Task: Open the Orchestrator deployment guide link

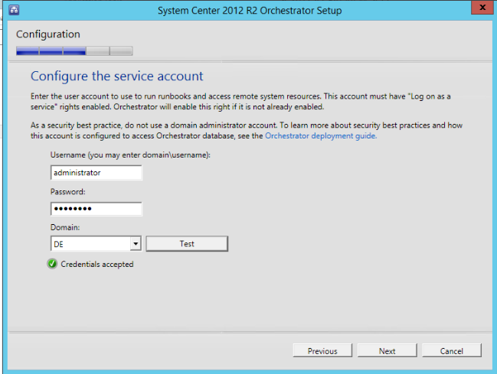Action: click(320, 136)
